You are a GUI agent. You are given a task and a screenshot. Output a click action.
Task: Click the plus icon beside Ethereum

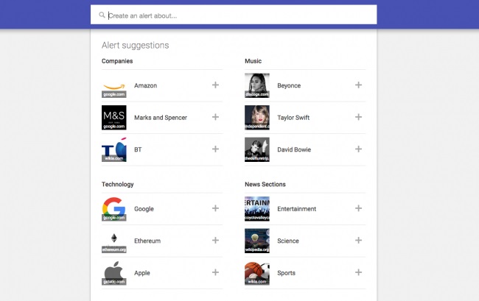[x=215, y=241]
